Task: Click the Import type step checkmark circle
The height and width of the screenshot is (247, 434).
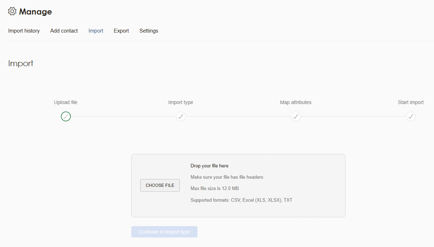Action: (181, 116)
